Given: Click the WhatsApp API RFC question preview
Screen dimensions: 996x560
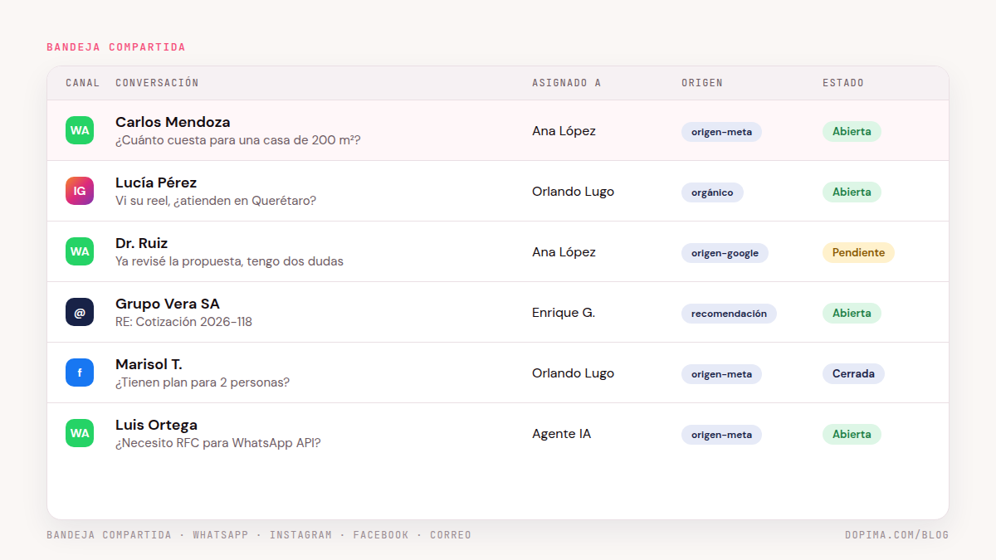Looking at the screenshot, I should [218, 443].
